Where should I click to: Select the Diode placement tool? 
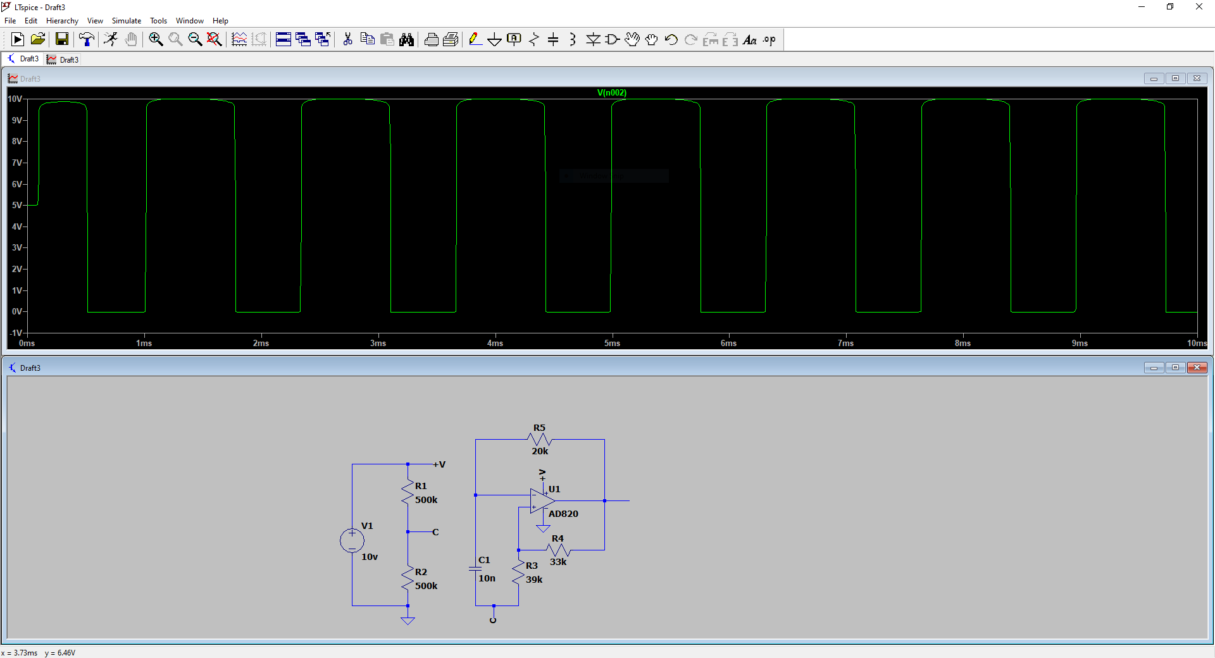593,40
